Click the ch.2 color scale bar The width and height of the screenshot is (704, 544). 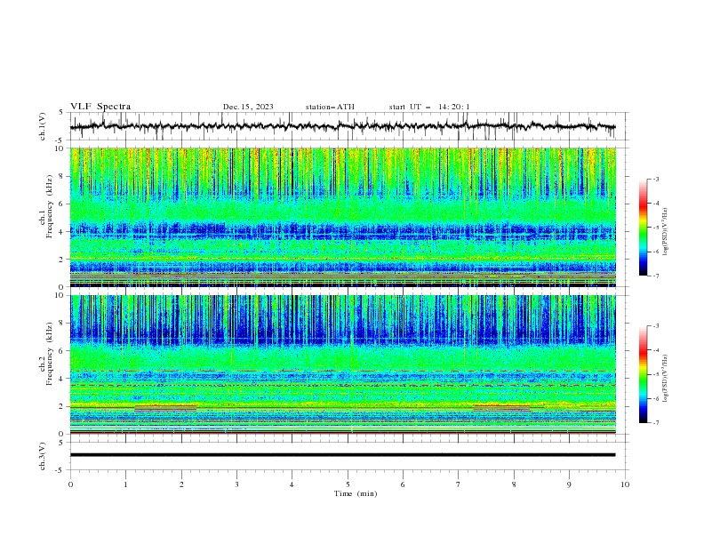point(644,374)
